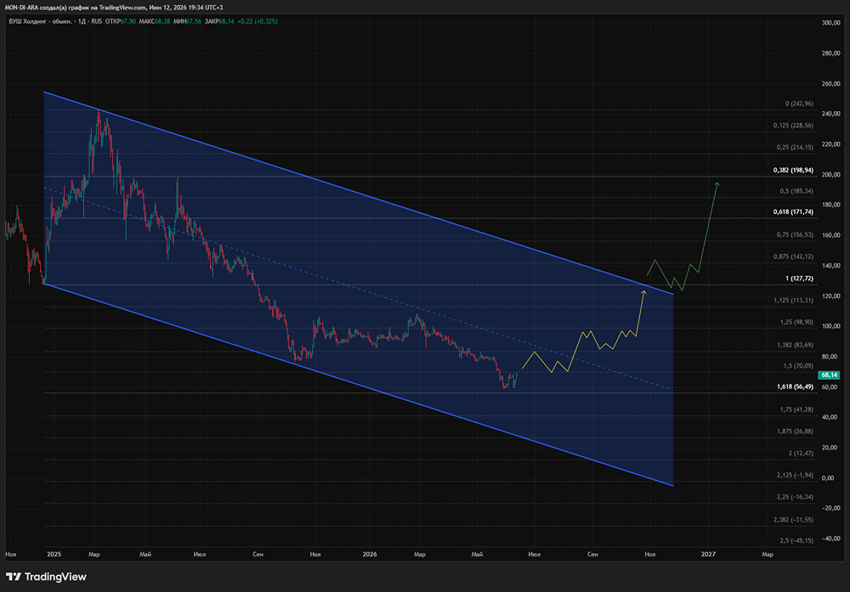Click the 300,00 price axis label
850x592 pixels.
pos(831,23)
